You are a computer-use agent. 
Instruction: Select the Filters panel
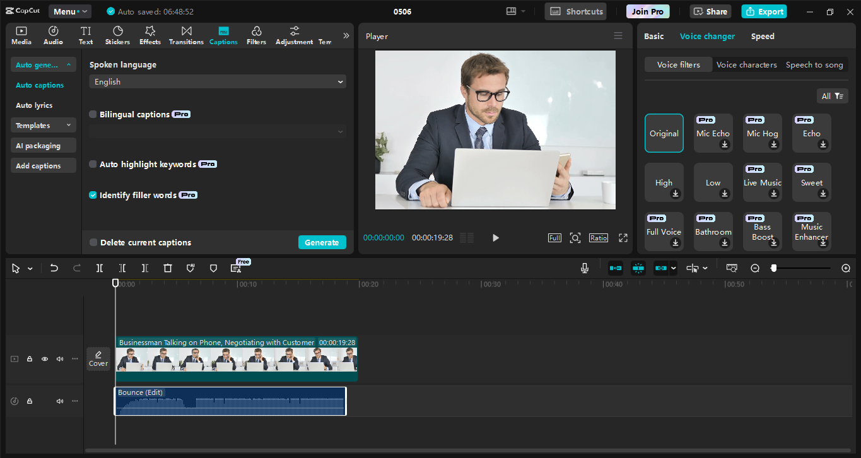pyautogui.click(x=256, y=35)
